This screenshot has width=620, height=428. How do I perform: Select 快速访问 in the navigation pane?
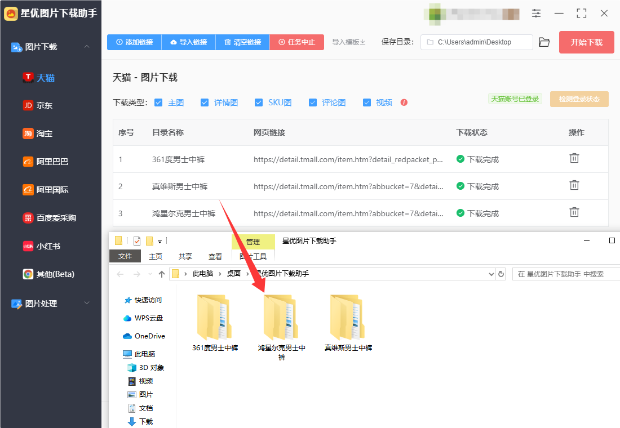coord(143,300)
